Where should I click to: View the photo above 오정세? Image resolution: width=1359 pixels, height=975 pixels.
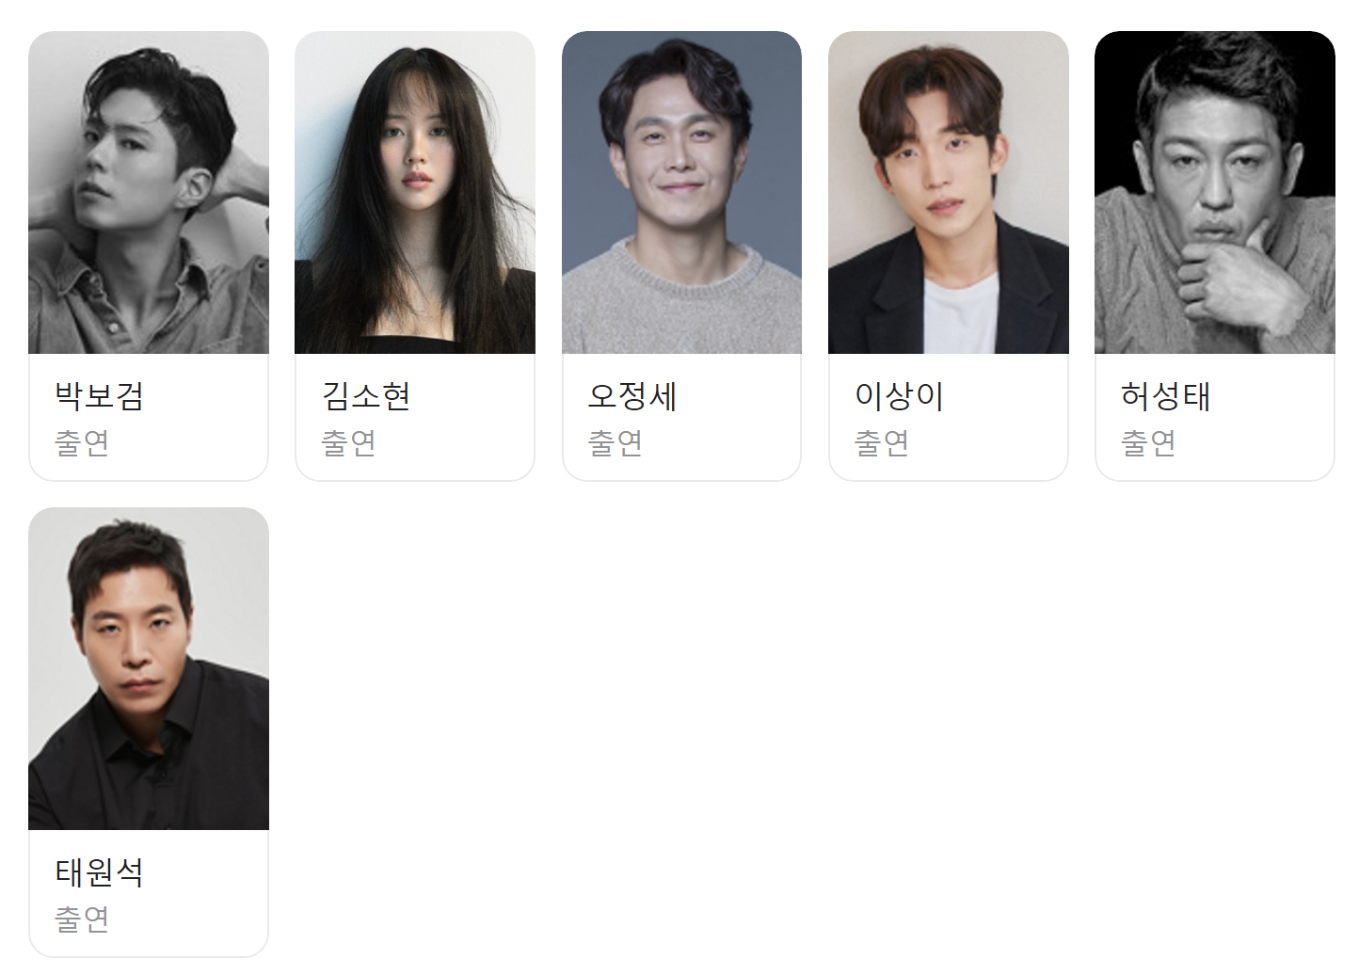click(x=681, y=193)
